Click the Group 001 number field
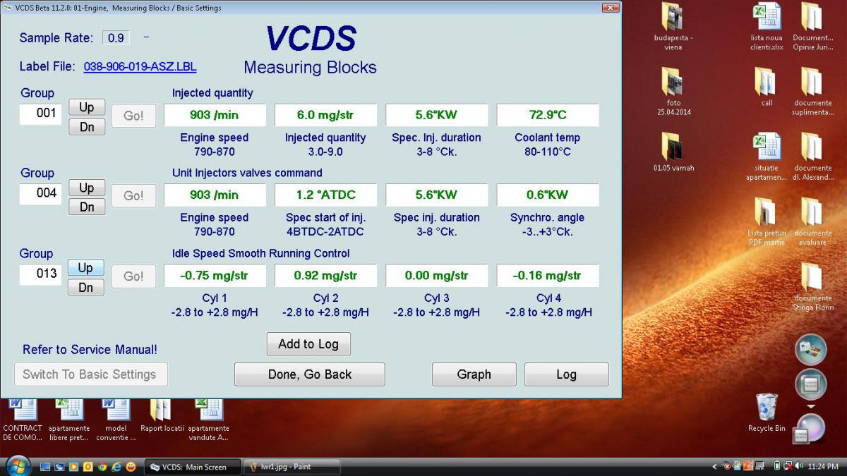Screen dimensions: 847x476 tap(41, 114)
